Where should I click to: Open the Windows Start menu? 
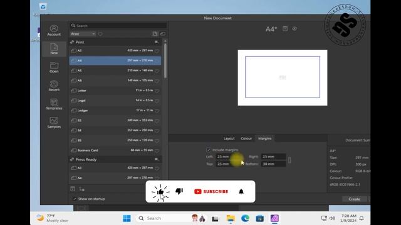click(x=127, y=218)
